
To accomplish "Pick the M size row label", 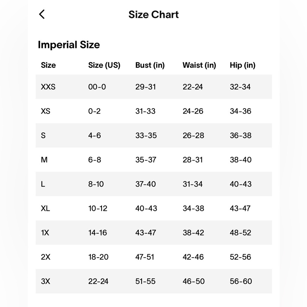I will coord(44,160).
